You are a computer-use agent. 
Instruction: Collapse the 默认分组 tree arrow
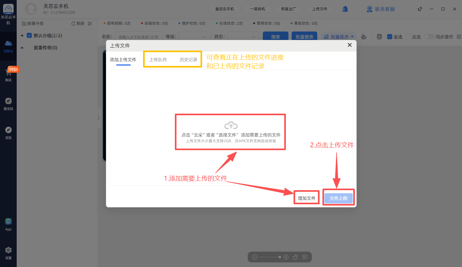(x=22, y=36)
